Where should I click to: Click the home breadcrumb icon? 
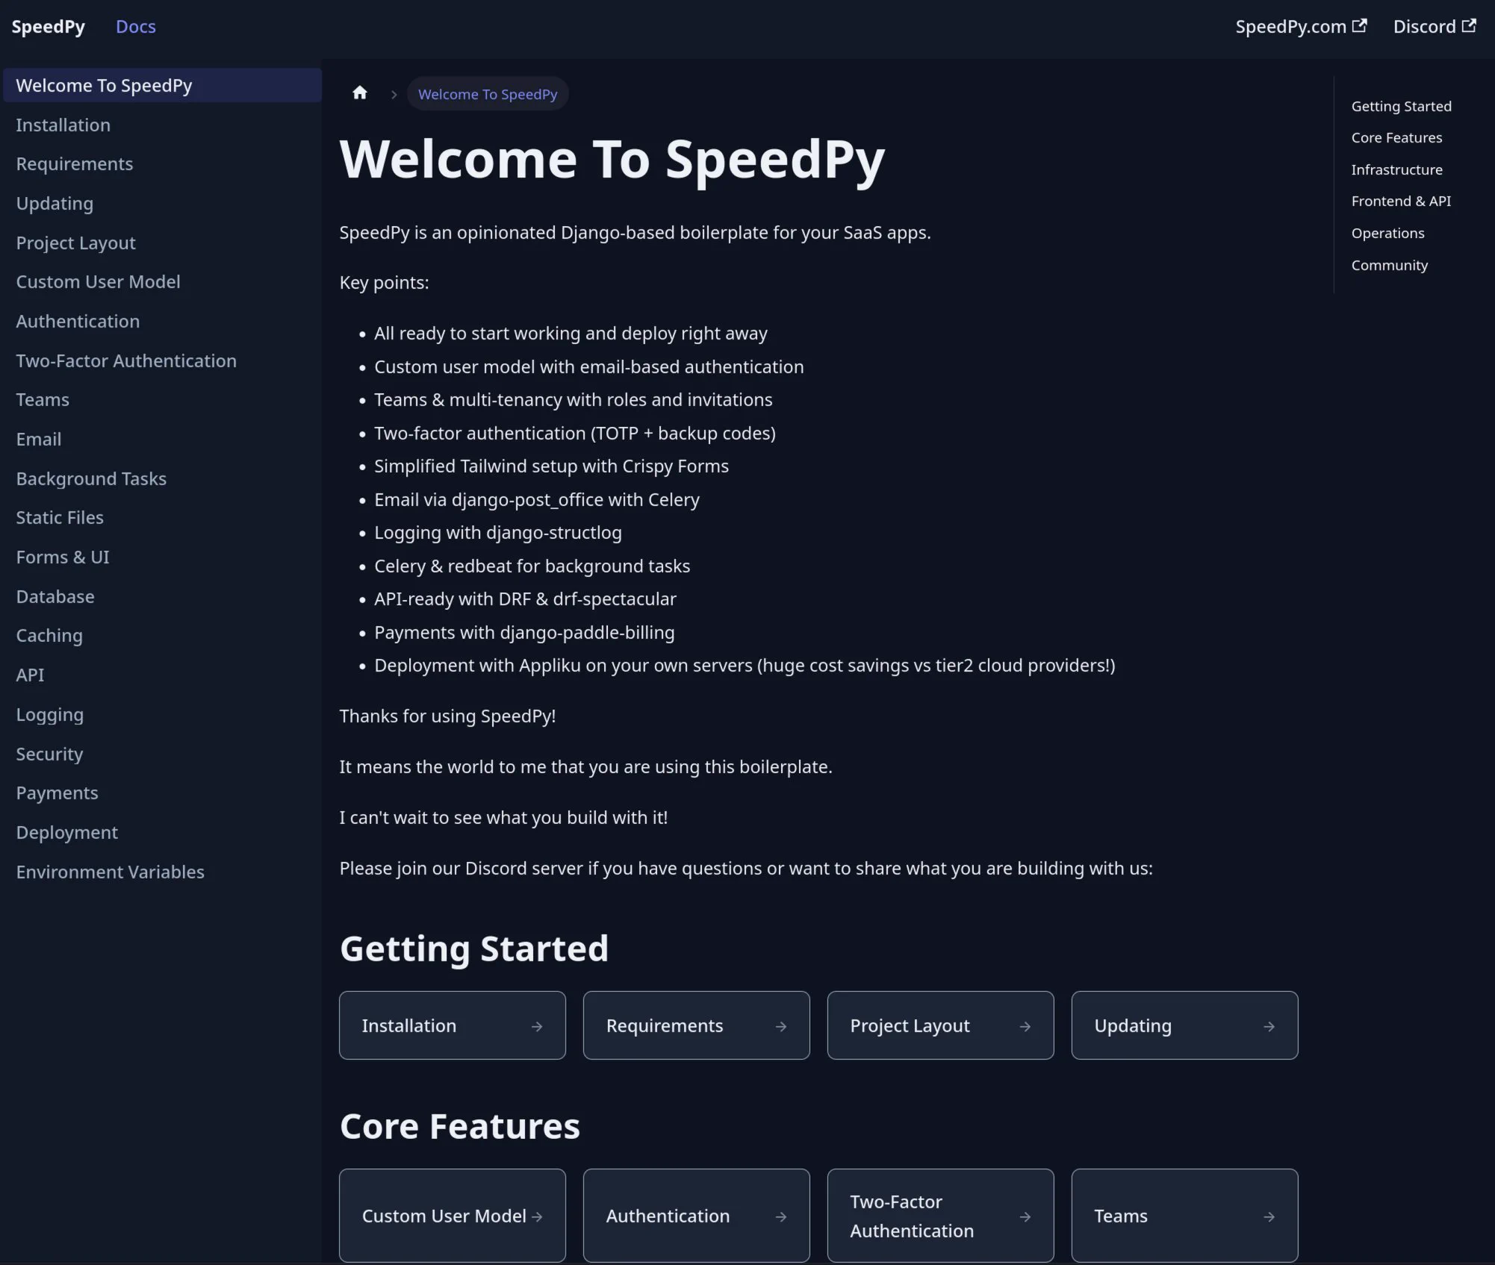pyautogui.click(x=360, y=93)
